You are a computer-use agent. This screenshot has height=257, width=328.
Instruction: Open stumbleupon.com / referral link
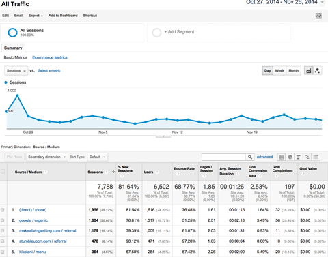point(43,241)
